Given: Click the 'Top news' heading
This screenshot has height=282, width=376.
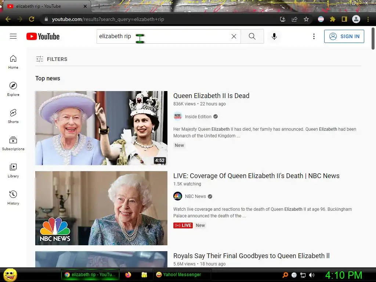Looking at the screenshot, I should point(47,79).
